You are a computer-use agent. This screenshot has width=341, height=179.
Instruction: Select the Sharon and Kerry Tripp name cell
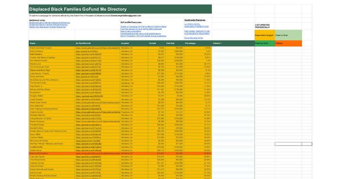coord(52,70)
